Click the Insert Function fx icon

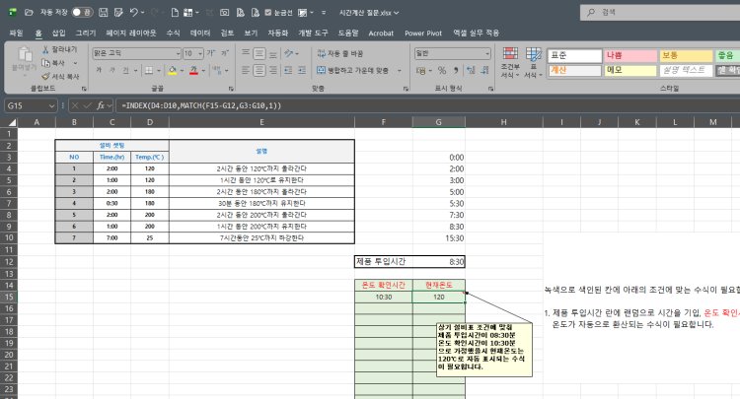(x=102, y=104)
